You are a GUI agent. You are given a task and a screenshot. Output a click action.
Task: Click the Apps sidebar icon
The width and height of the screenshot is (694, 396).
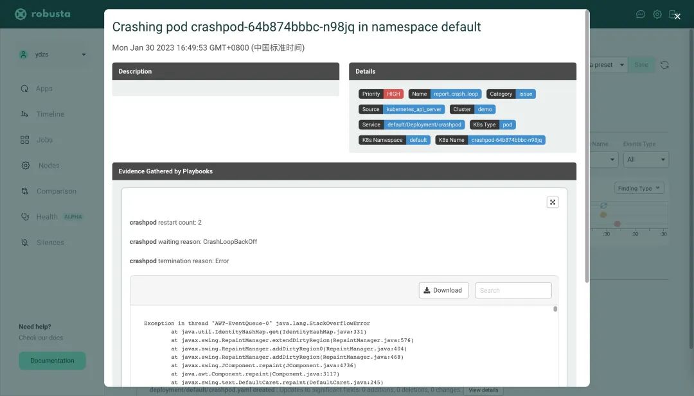(24, 89)
